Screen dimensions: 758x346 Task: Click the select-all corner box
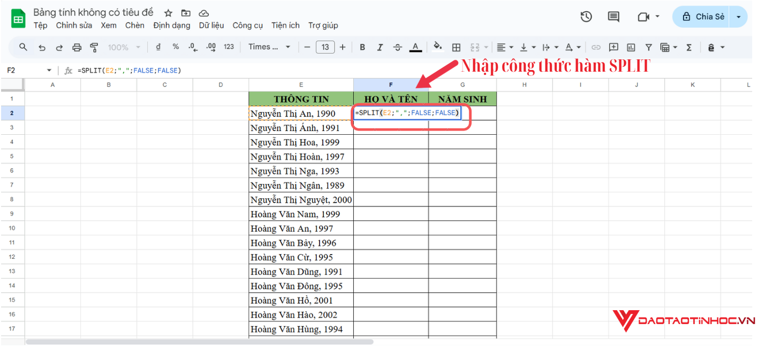coord(12,84)
